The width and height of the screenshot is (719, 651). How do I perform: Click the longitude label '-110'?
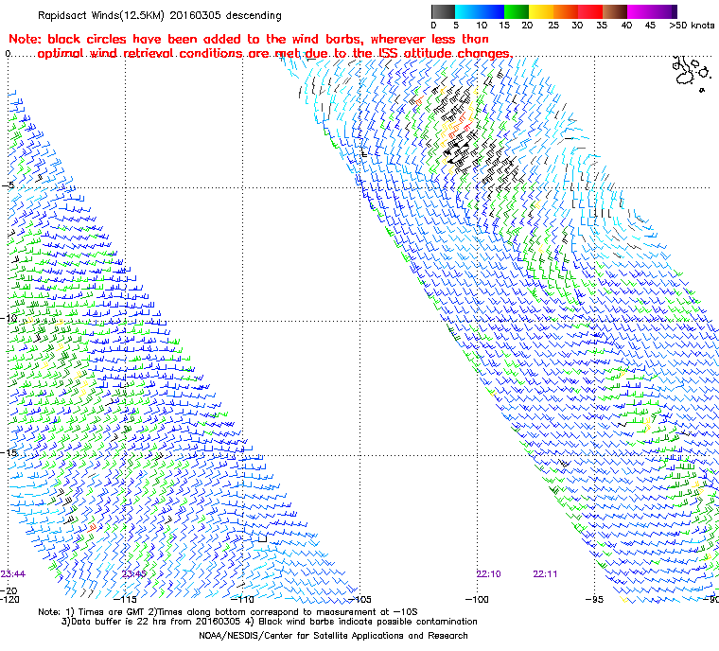[x=242, y=600]
